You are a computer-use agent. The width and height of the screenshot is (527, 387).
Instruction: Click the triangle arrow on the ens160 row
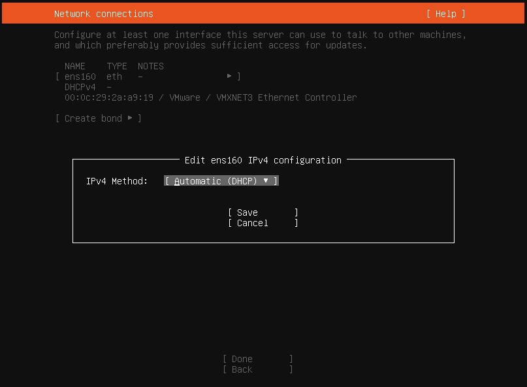click(229, 76)
